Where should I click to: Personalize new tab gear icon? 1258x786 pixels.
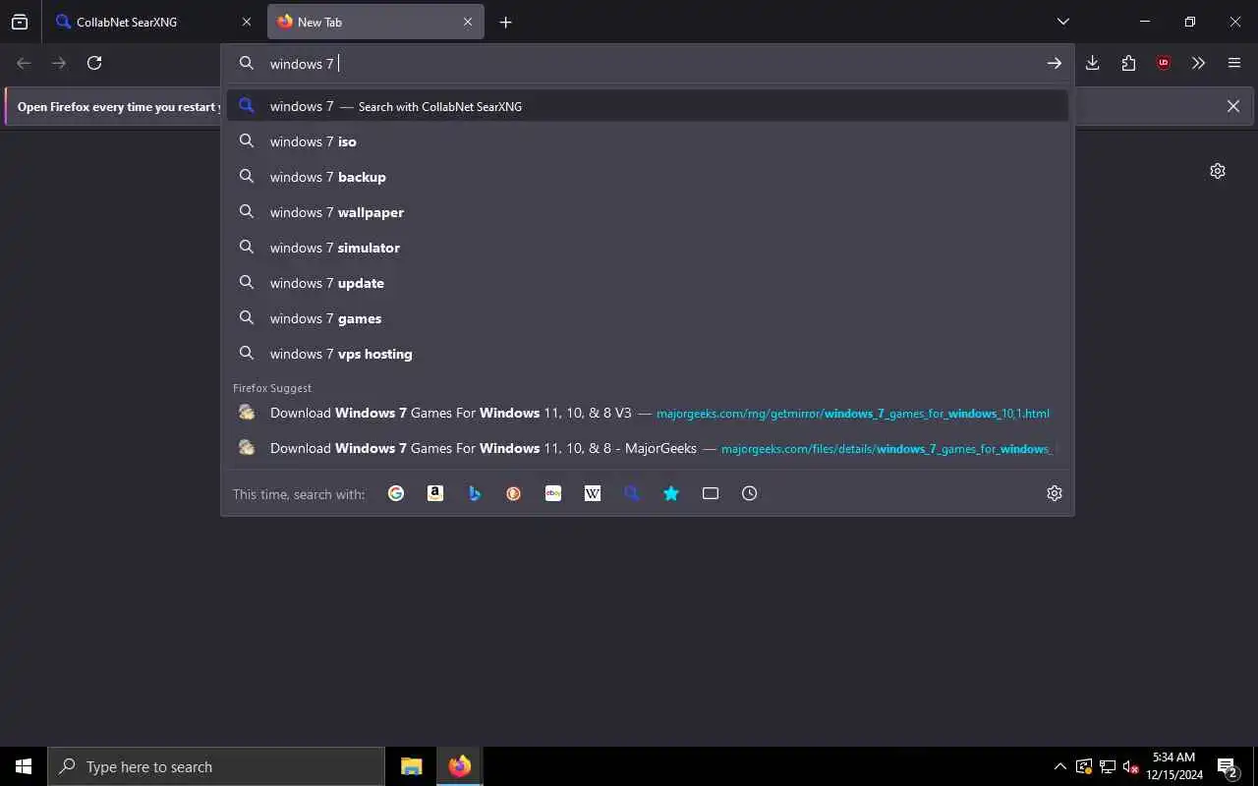coord(1218,171)
